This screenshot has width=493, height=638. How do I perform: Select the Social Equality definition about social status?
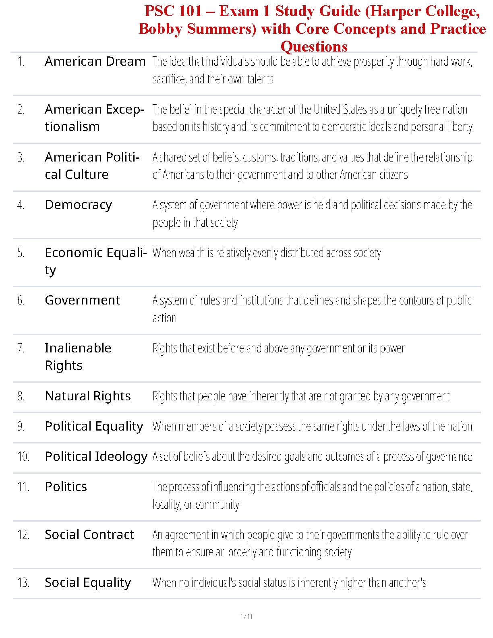[x=289, y=583]
